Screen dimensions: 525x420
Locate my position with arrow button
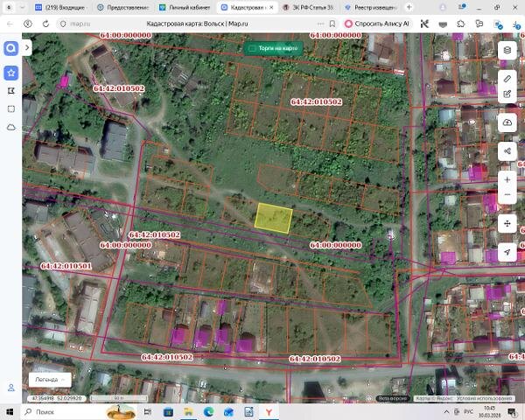coord(507,252)
